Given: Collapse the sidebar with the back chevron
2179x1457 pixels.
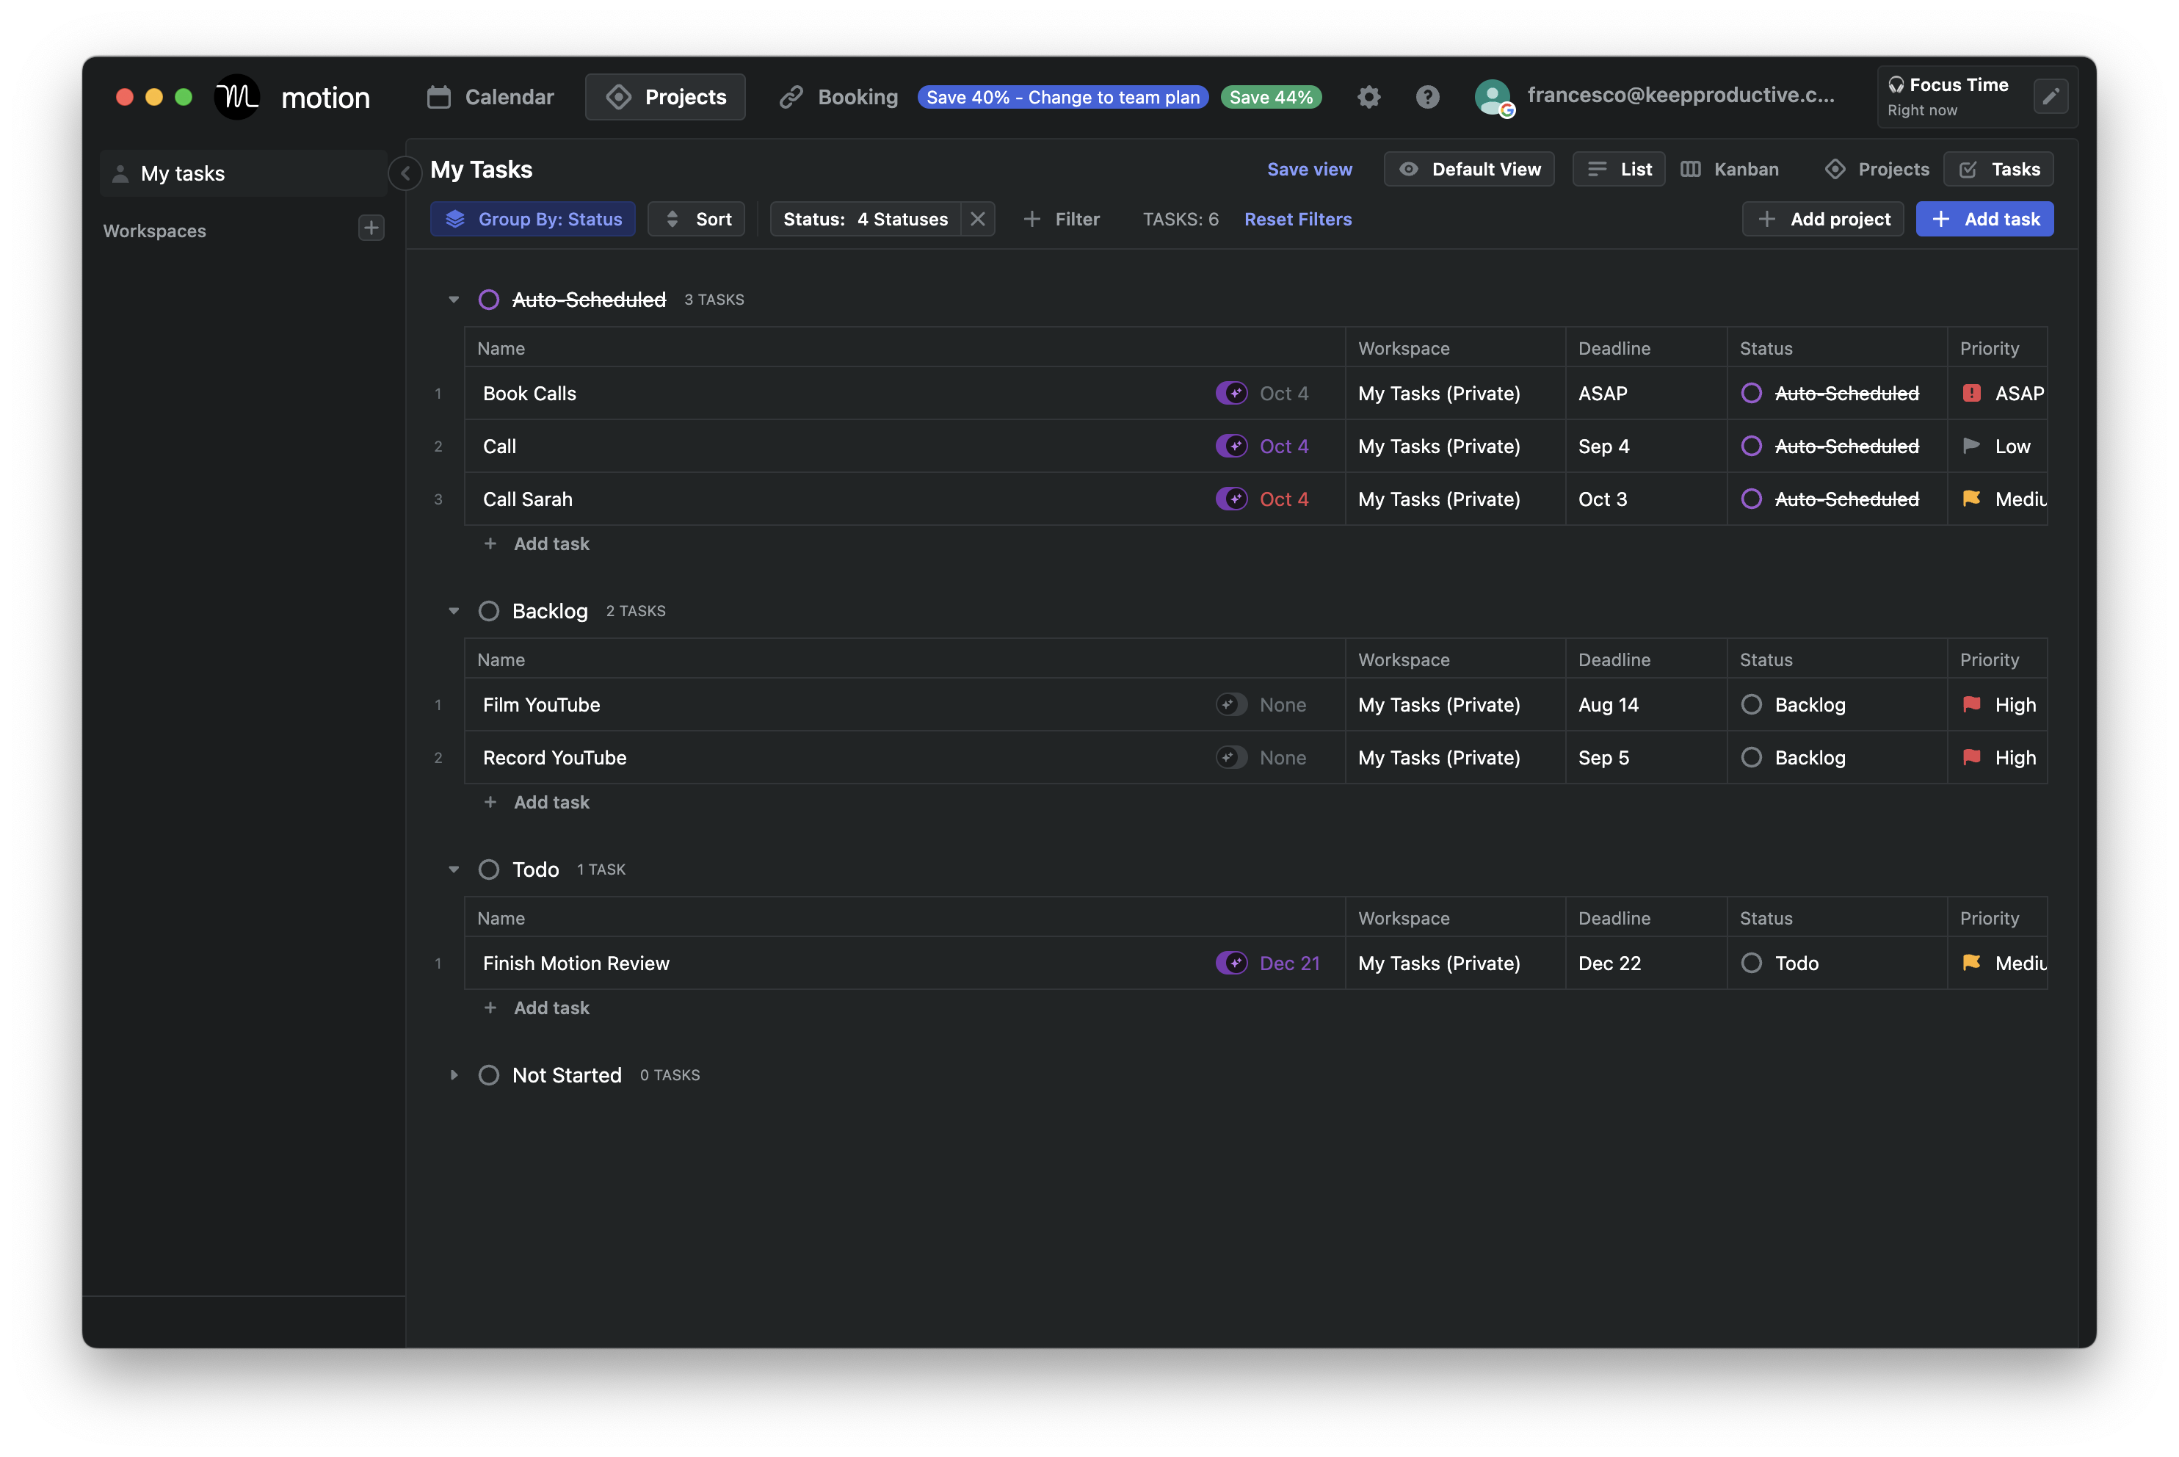Looking at the screenshot, I should 404,174.
